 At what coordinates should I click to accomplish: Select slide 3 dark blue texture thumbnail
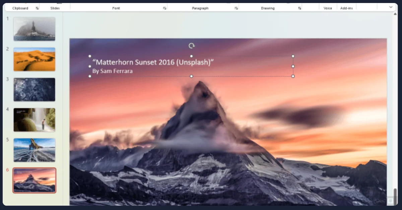click(34, 90)
